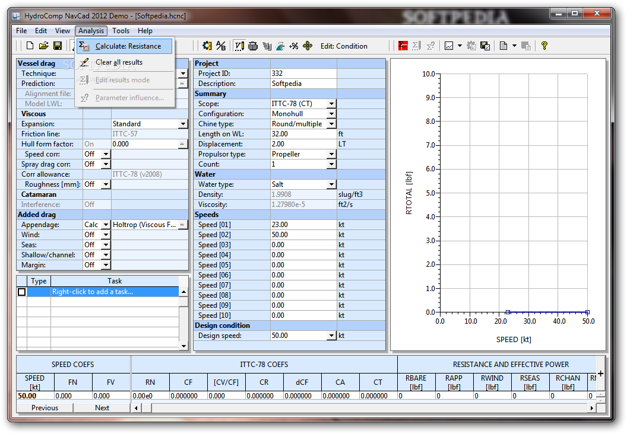Choose Calculate: Resistance from Analysis menu
The width and height of the screenshot is (627, 434).
pos(124,46)
